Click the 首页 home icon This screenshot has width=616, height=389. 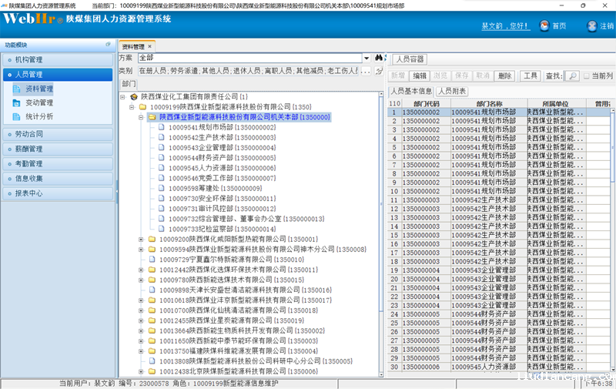pos(544,26)
